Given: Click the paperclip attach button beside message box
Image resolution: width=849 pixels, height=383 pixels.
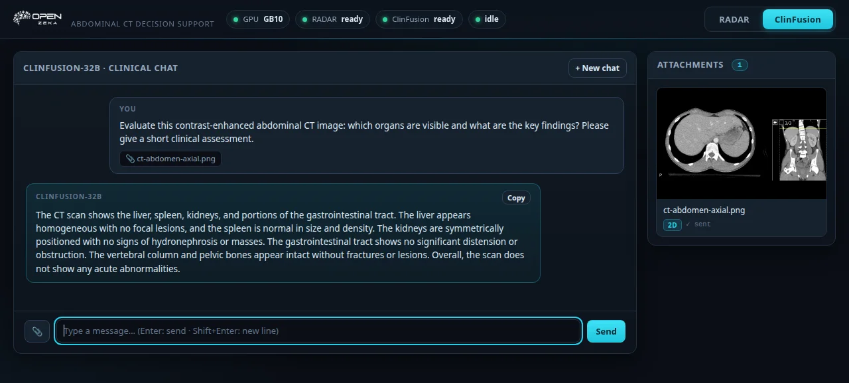Looking at the screenshot, I should coord(37,331).
